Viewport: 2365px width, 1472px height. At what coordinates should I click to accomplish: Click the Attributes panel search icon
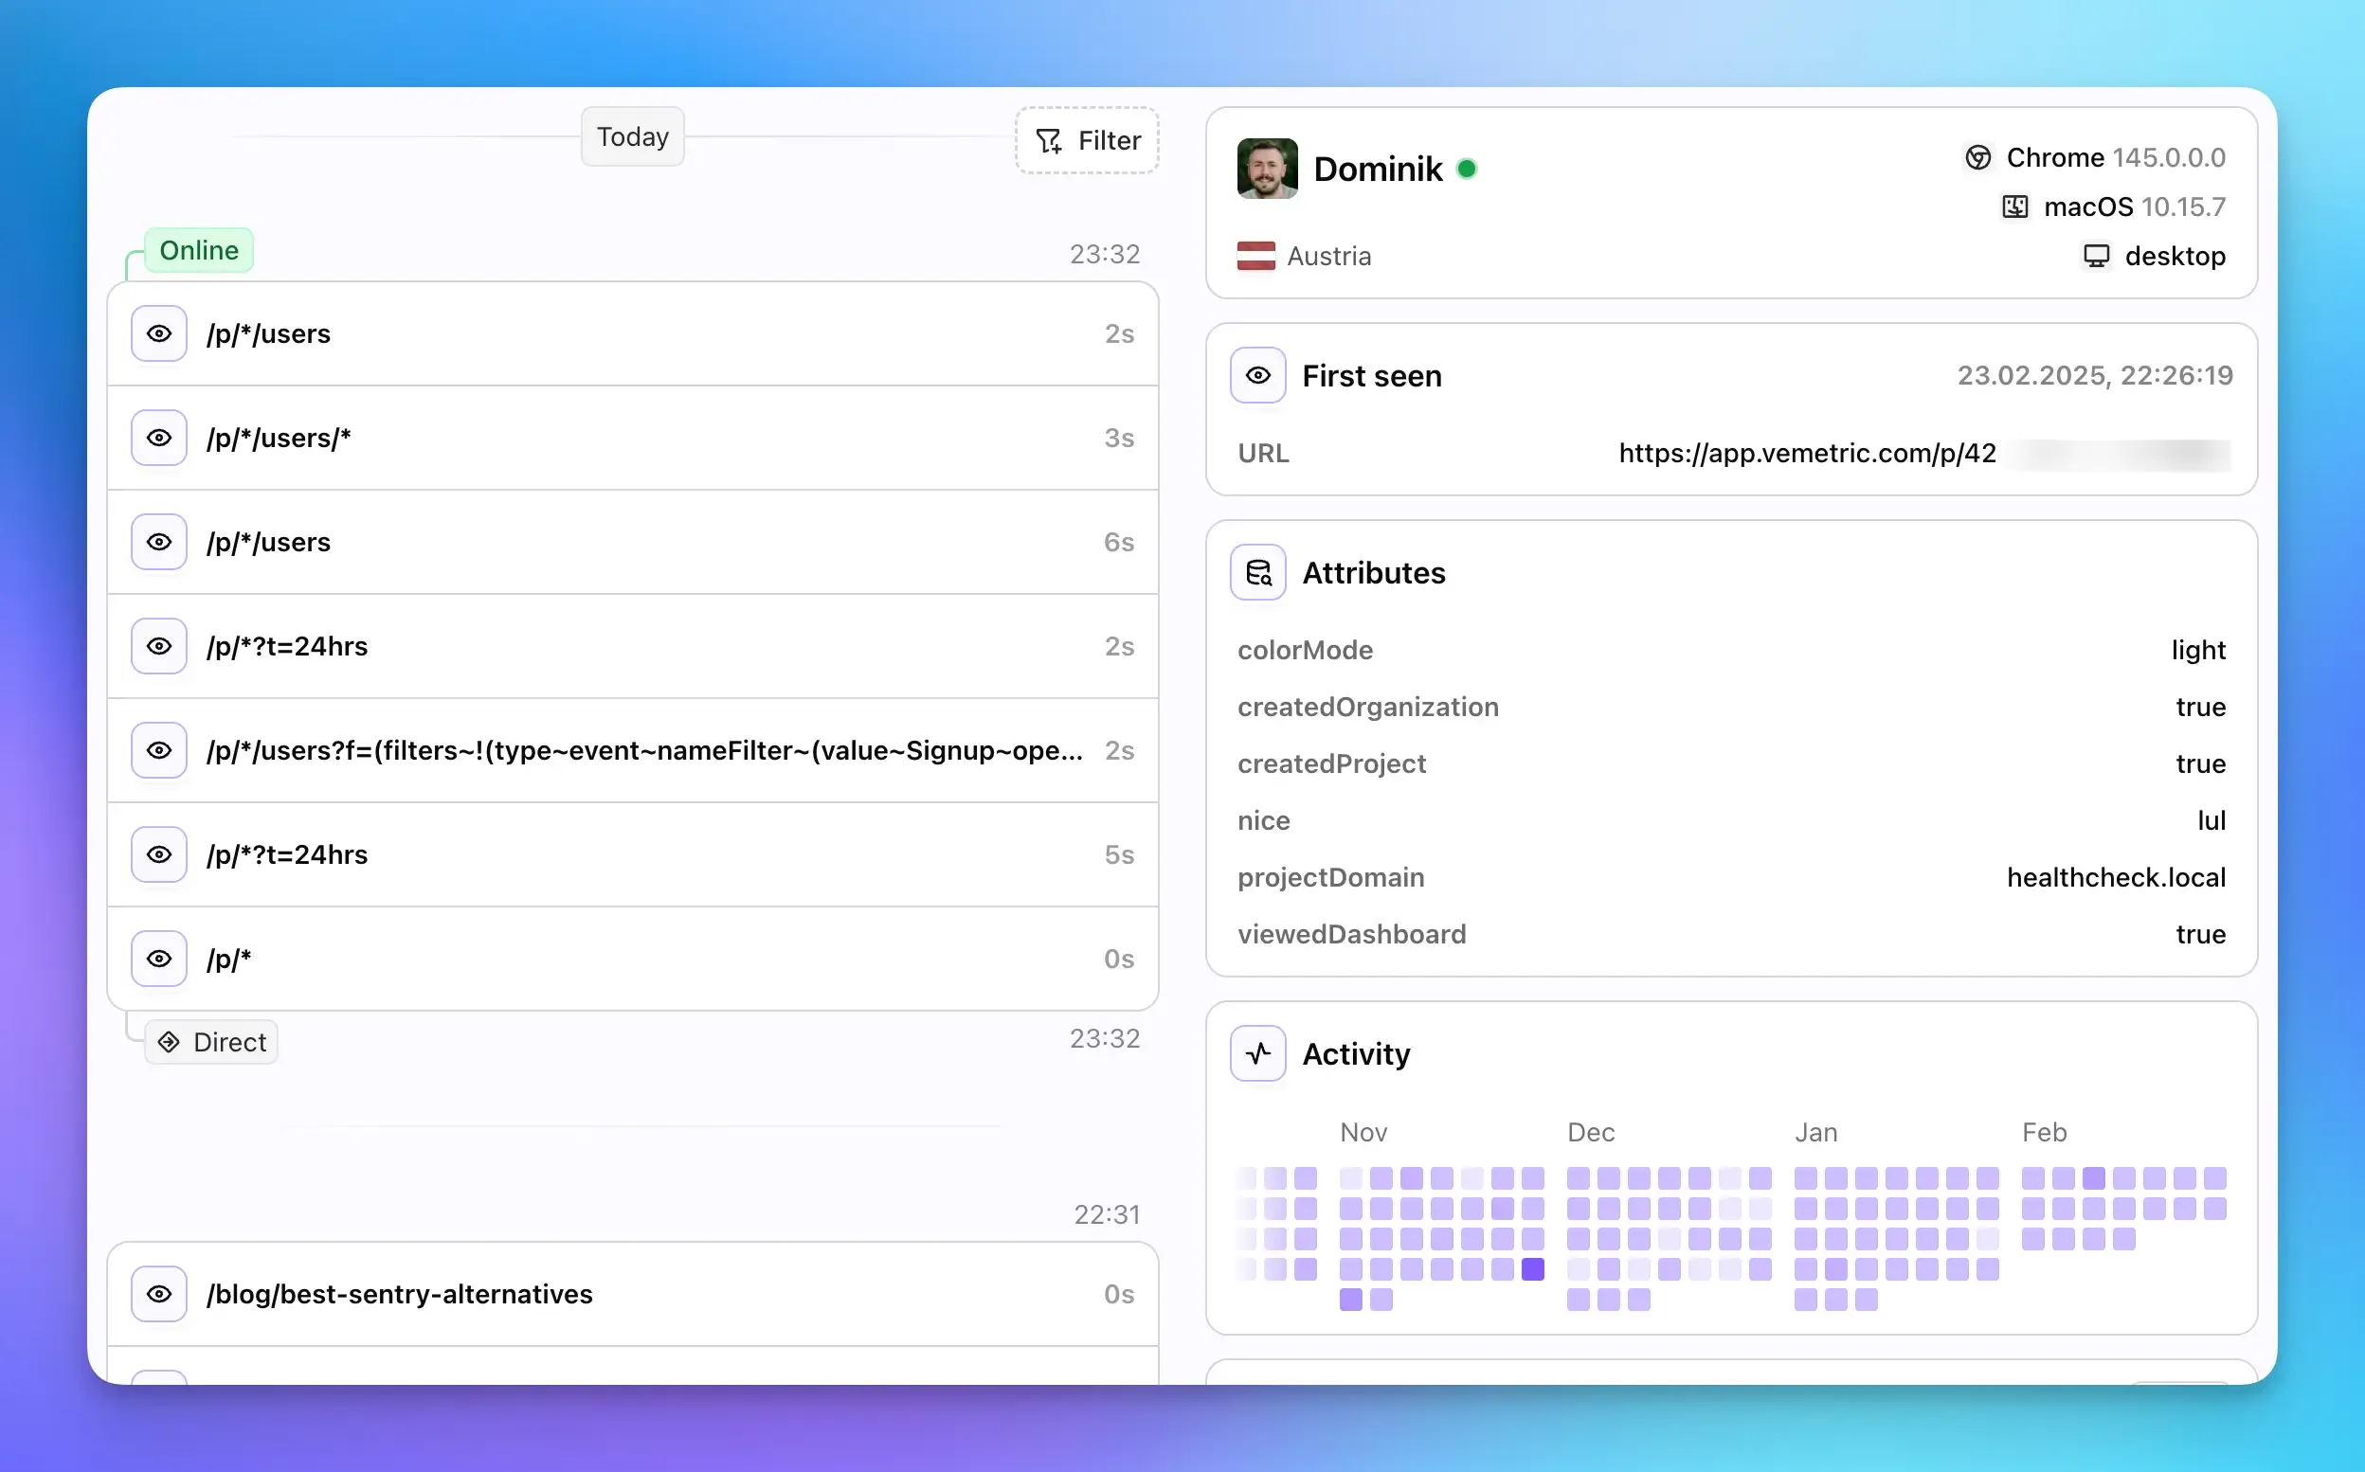point(1257,571)
